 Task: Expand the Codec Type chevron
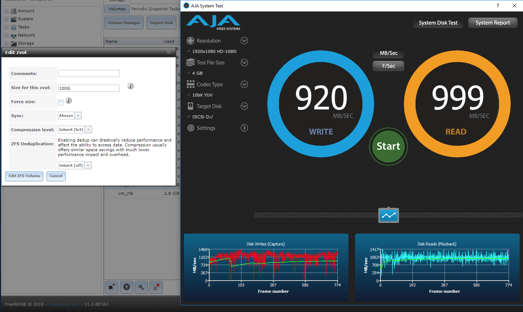point(244,84)
